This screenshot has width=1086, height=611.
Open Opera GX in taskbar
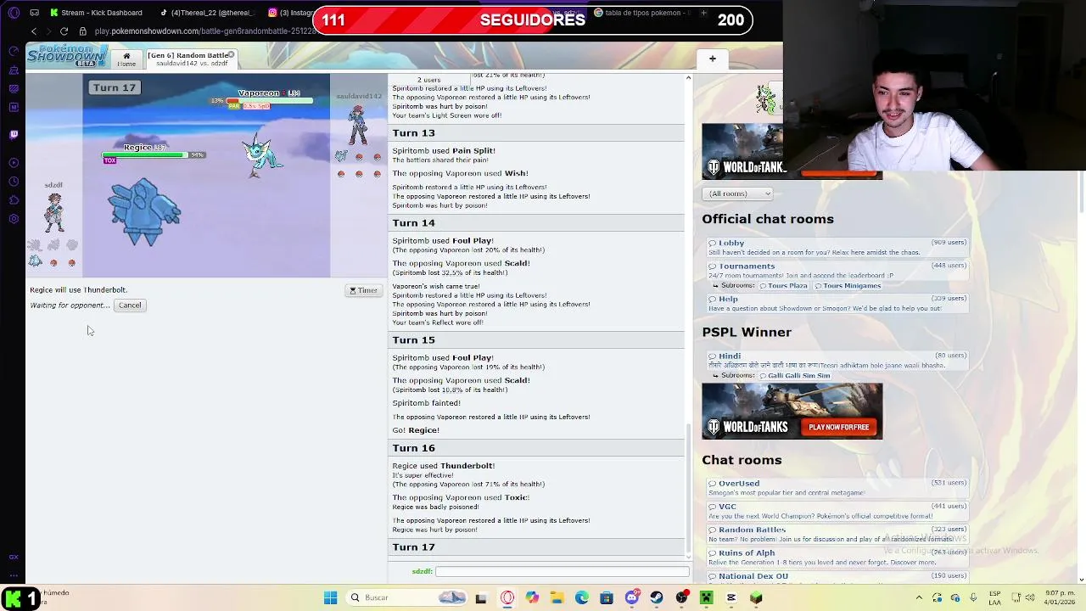(507, 597)
